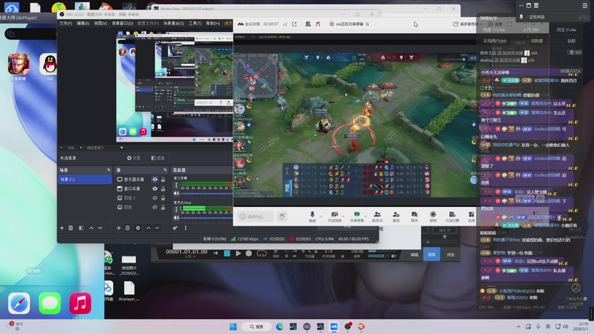Screen dimensions: 594x334
Task: Toggle lock on 图像 source
Action: pos(163,207)
